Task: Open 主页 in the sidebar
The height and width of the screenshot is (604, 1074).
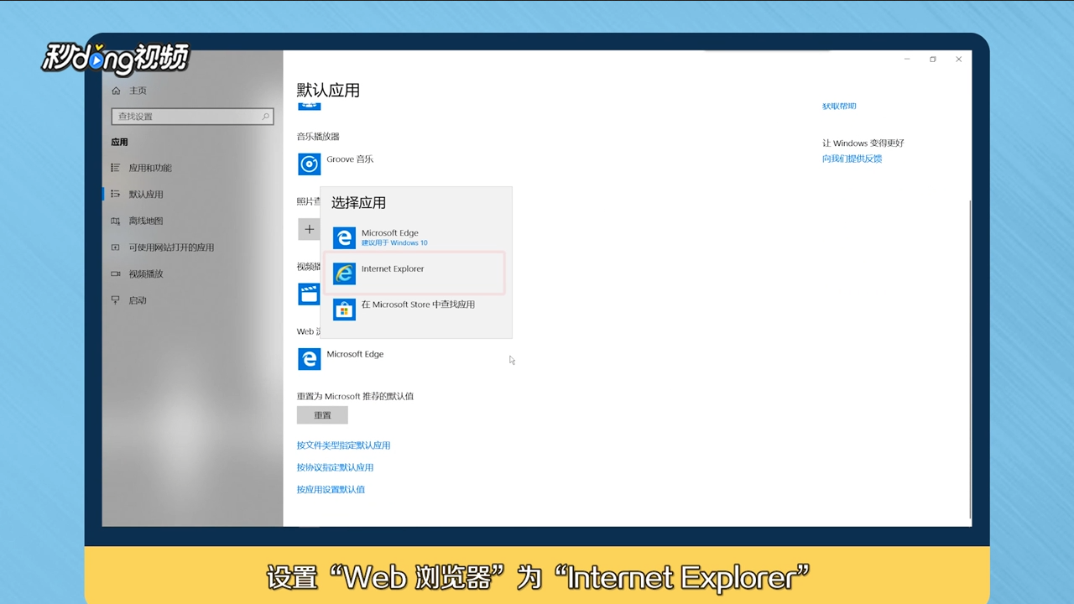Action: [138, 91]
